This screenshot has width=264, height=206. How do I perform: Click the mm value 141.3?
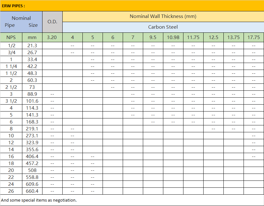pos(32,115)
